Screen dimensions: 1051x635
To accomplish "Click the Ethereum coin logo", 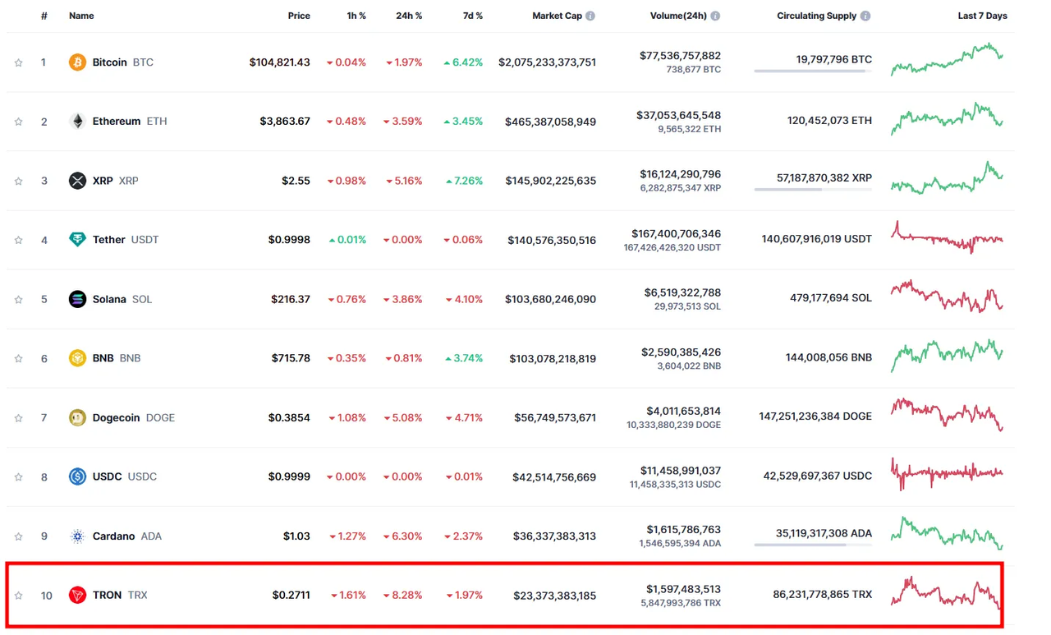I will (x=77, y=122).
